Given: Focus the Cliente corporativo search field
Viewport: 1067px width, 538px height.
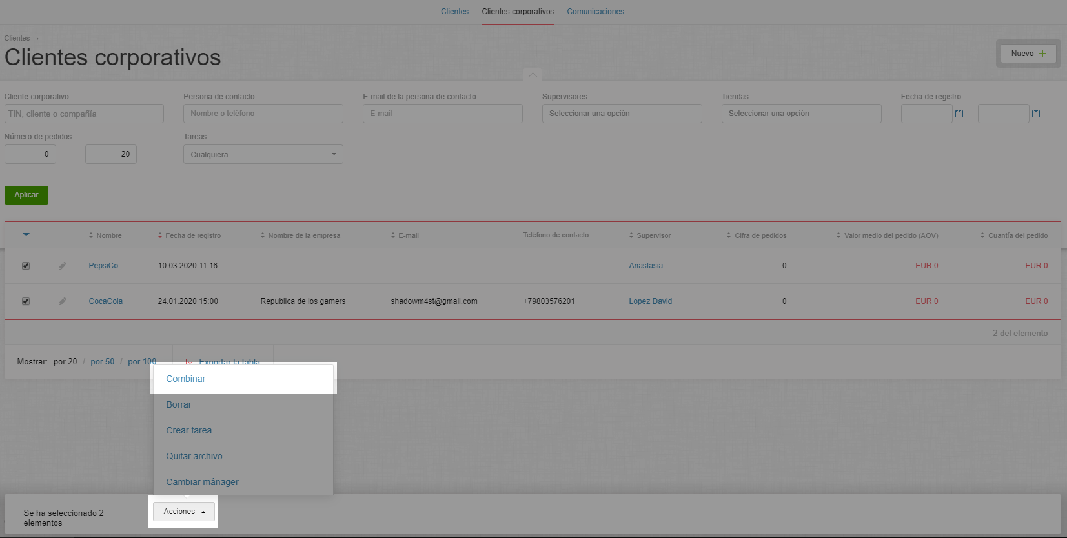Looking at the screenshot, I should (x=84, y=114).
